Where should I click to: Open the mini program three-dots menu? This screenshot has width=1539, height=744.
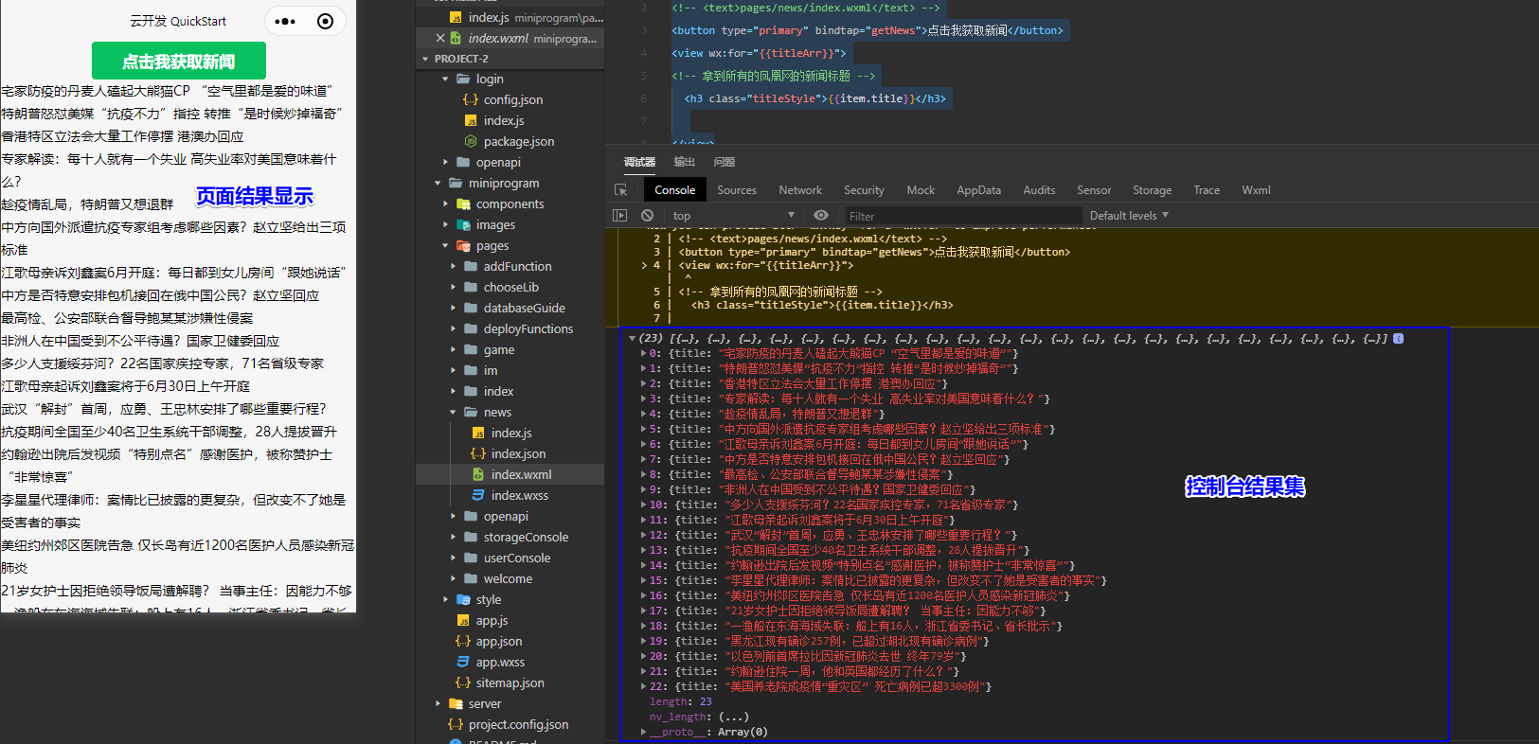point(285,21)
